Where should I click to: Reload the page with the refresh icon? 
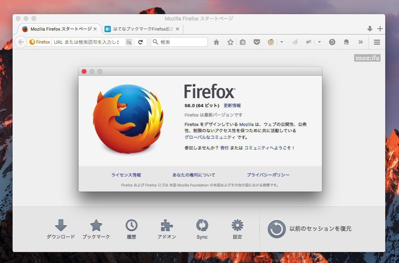[140, 42]
